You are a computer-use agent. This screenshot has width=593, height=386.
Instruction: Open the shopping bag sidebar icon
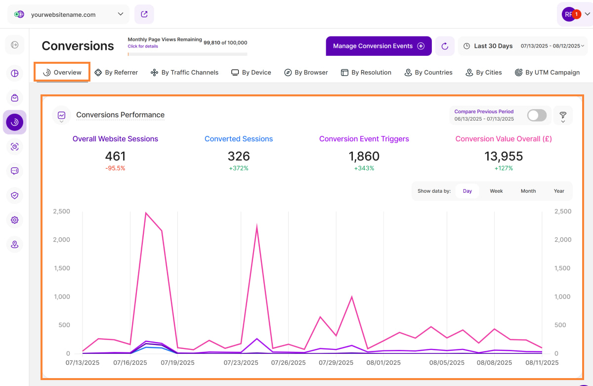pyautogui.click(x=15, y=98)
